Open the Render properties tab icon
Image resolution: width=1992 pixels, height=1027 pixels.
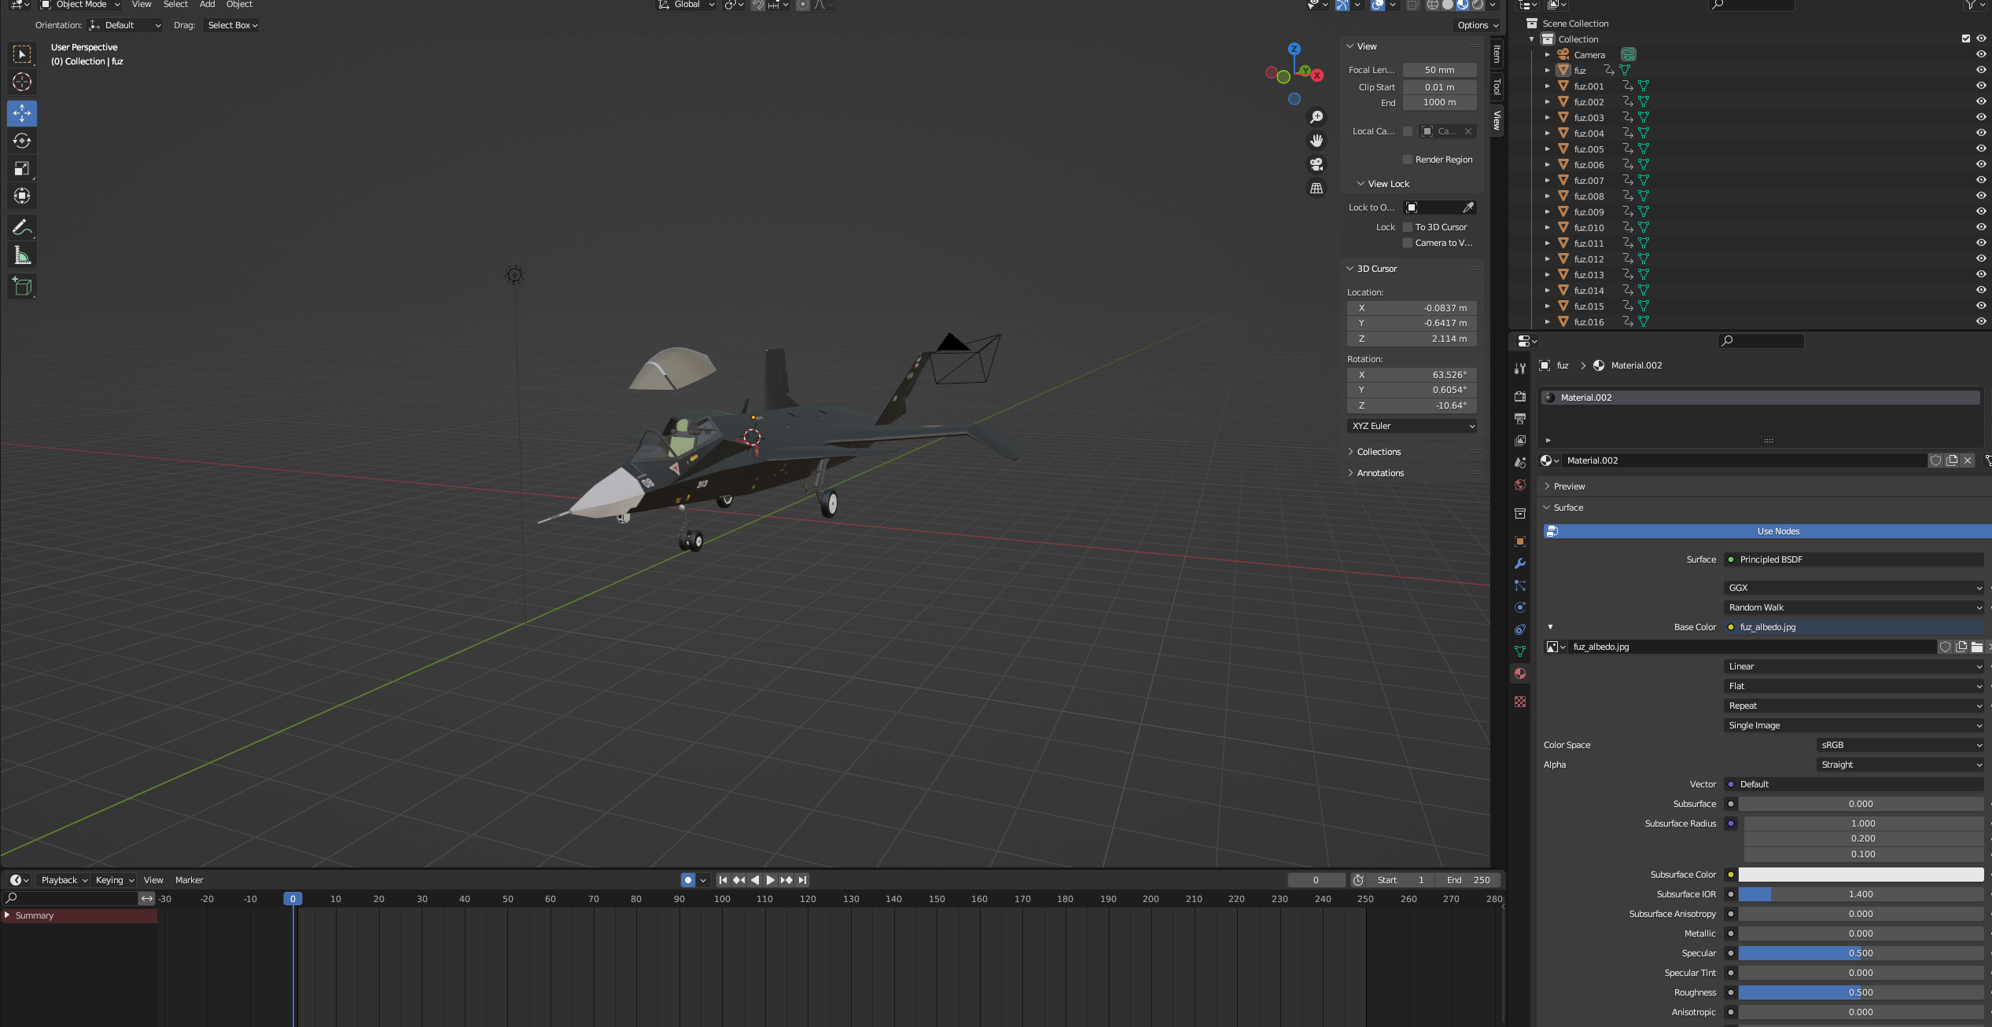1520,397
